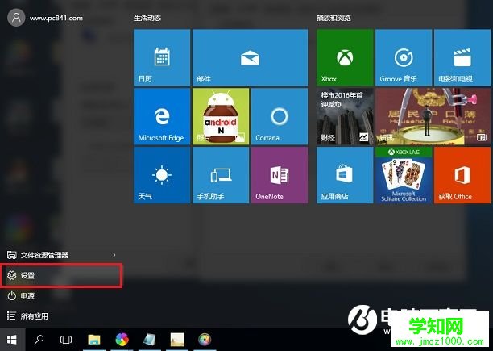493x351 pixels.
Task: Click the 生活动态 group heading
Action: click(x=147, y=18)
